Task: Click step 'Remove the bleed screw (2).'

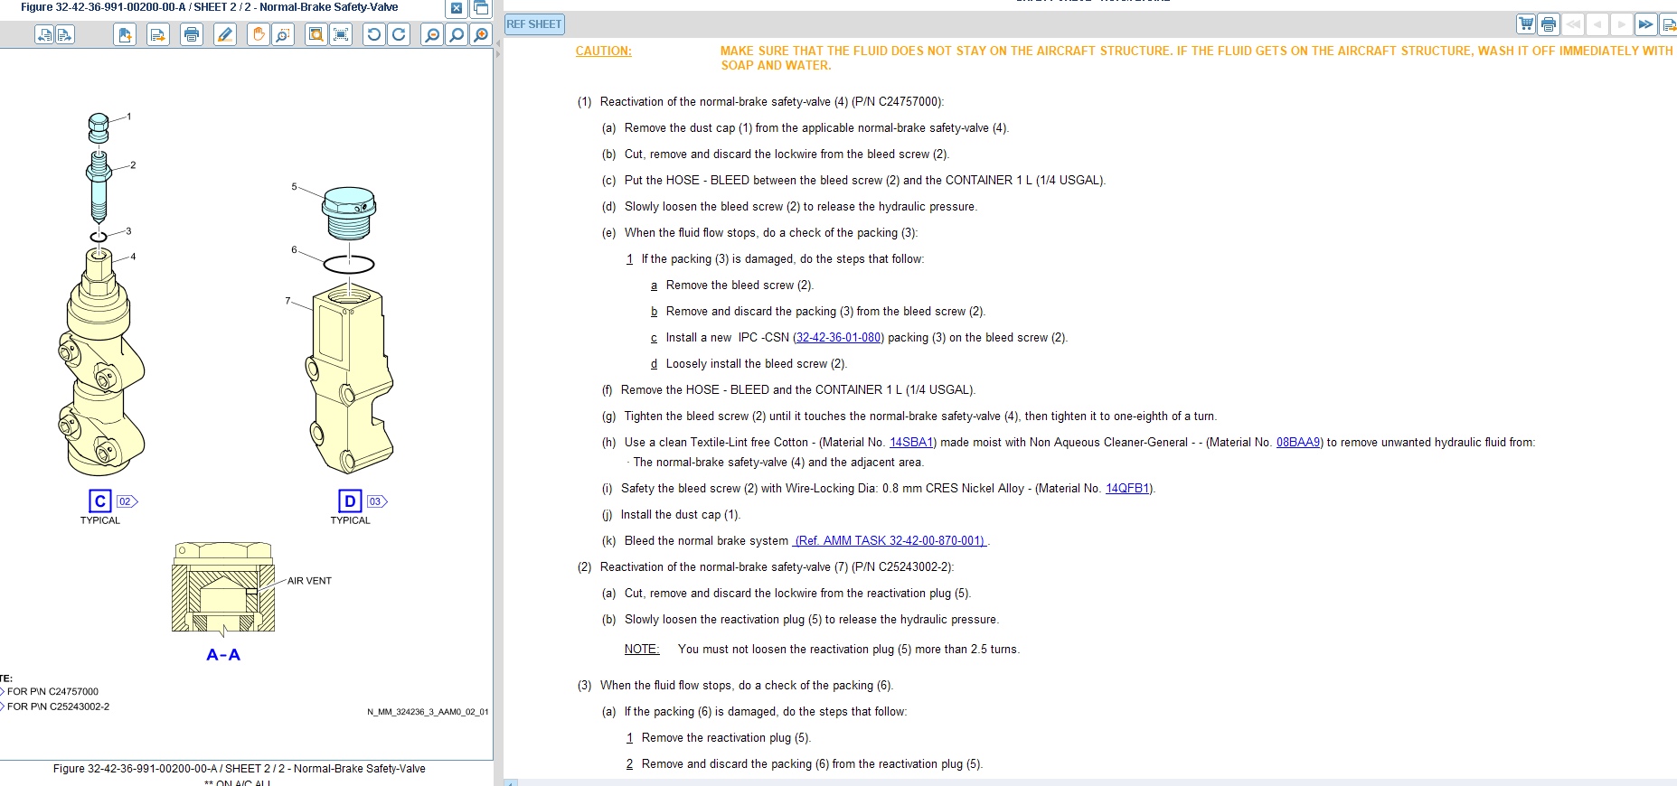Action: 740,285
